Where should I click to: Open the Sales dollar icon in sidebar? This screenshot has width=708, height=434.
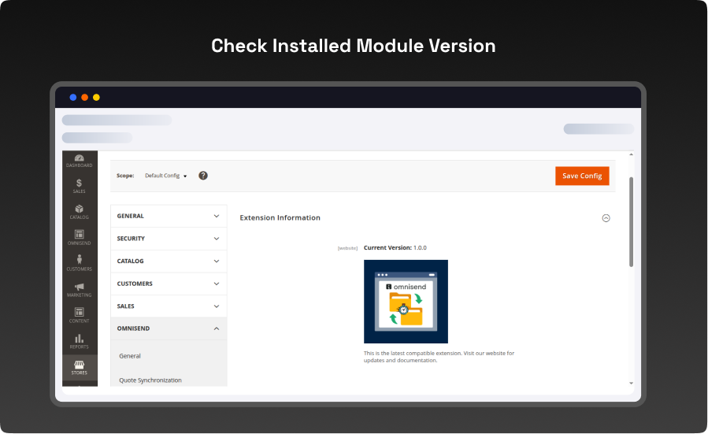(x=80, y=186)
